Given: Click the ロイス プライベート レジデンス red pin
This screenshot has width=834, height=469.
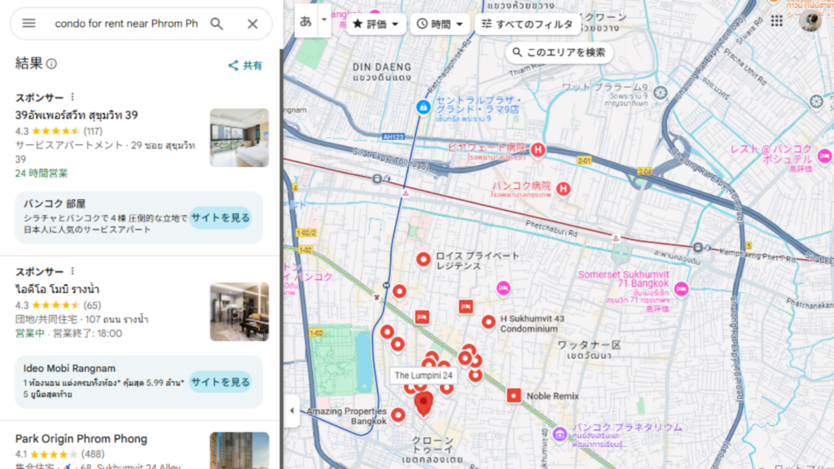Looking at the screenshot, I should point(424,260).
